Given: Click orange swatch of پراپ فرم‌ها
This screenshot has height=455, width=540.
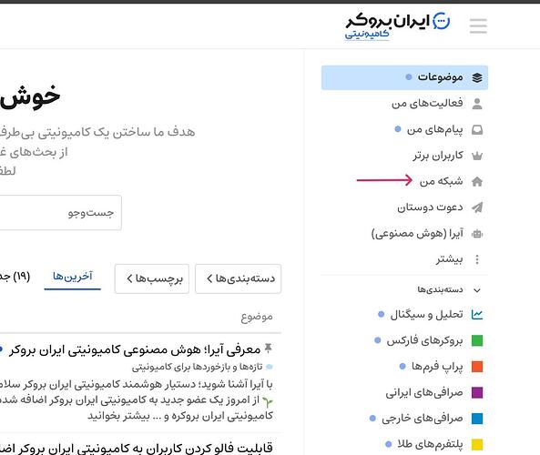Looking at the screenshot, I should click(477, 367).
